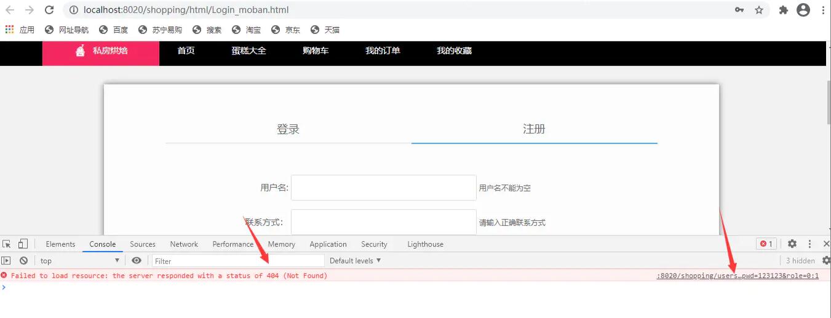Switch to the 登录 tab
Image resolution: width=831 pixels, height=318 pixels.
coord(288,129)
